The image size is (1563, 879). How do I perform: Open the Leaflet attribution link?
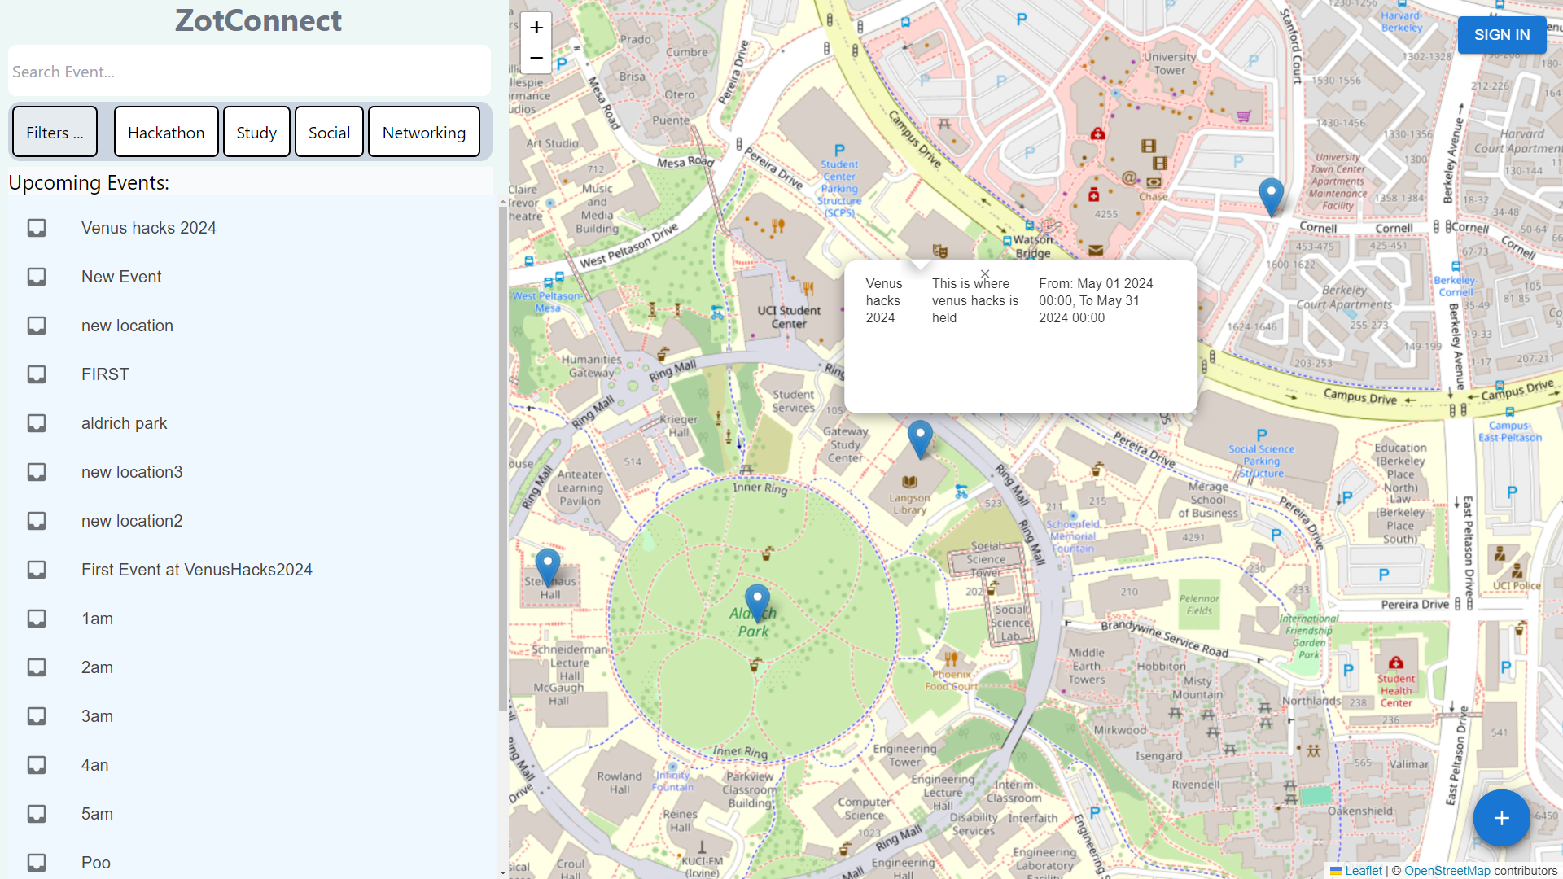click(1362, 871)
